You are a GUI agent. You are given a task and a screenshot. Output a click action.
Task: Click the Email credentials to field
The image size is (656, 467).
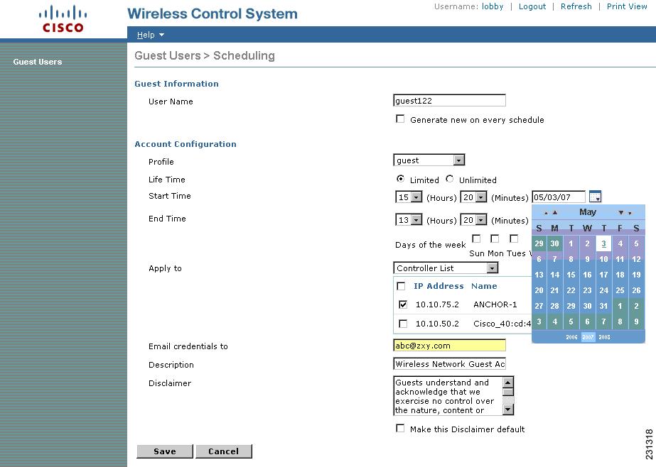click(x=449, y=346)
